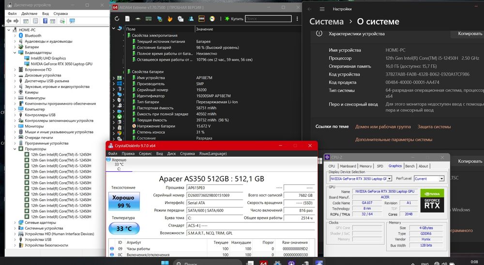Viewport: 484px width, 265px height.
Task: Open the About tab in CPU-Z
Action: click(x=423, y=166)
